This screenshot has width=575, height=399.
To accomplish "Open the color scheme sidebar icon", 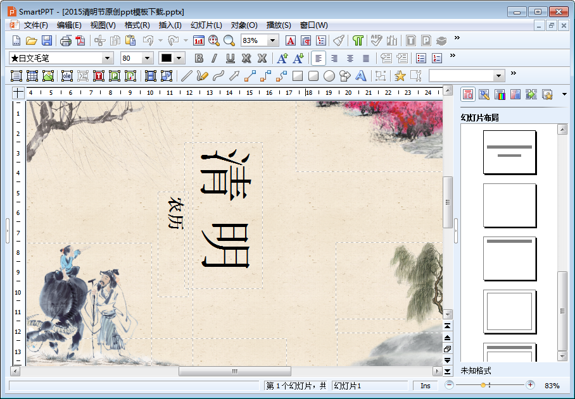I will (x=500, y=94).
